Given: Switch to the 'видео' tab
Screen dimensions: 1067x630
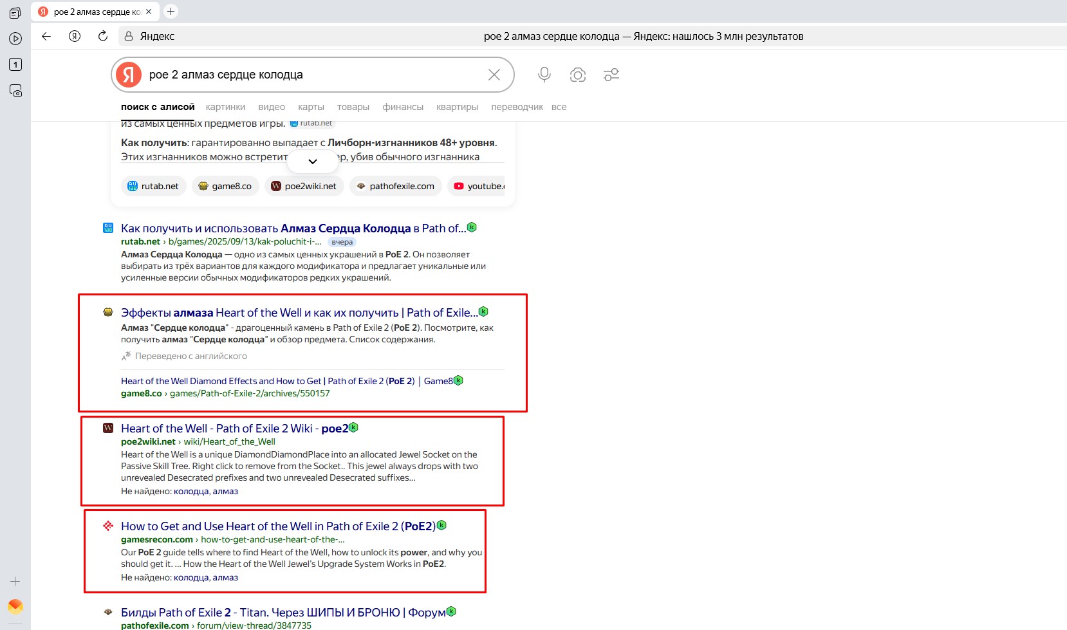Looking at the screenshot, I should 271,107.
